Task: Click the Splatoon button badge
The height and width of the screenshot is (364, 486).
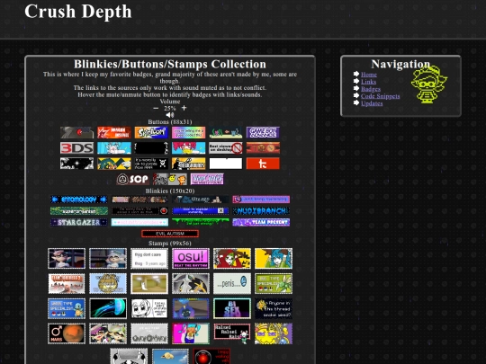Action: (x=151, y=132)
